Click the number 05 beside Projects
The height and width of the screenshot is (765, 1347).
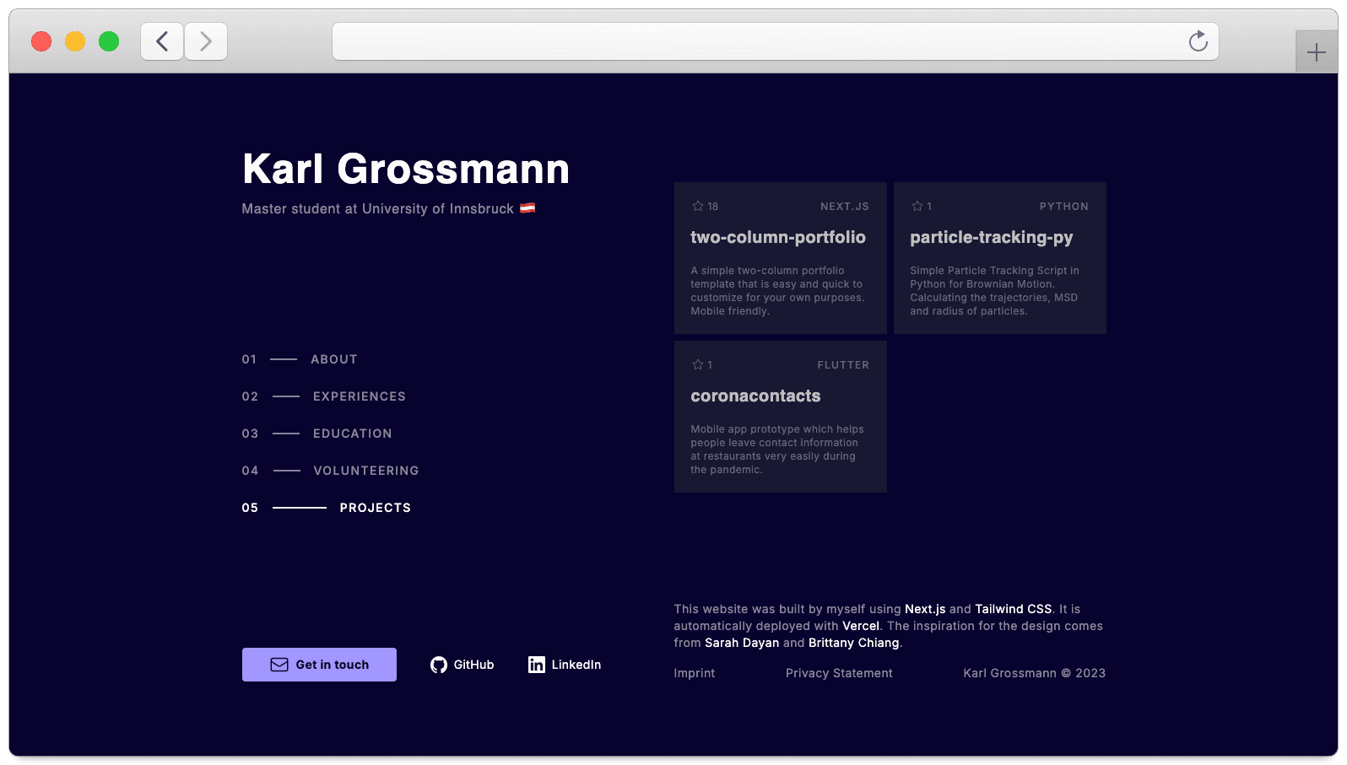click(250, 508)
